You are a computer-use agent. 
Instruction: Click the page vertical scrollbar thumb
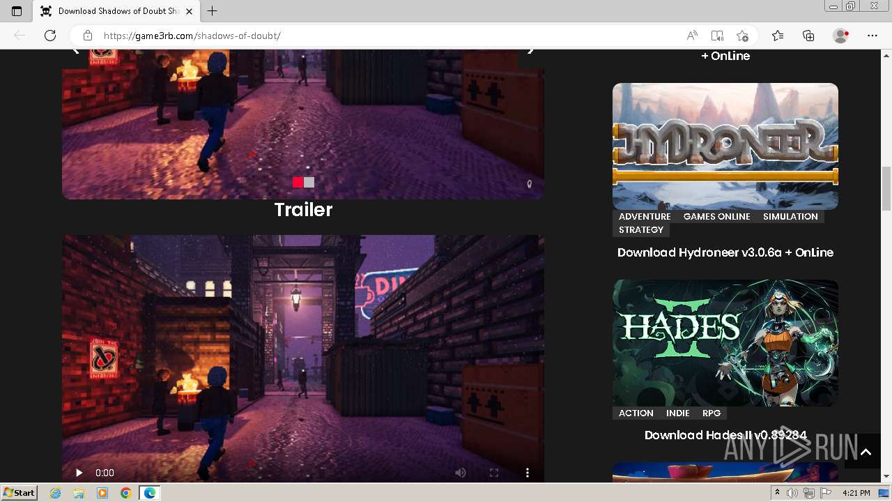886,188
